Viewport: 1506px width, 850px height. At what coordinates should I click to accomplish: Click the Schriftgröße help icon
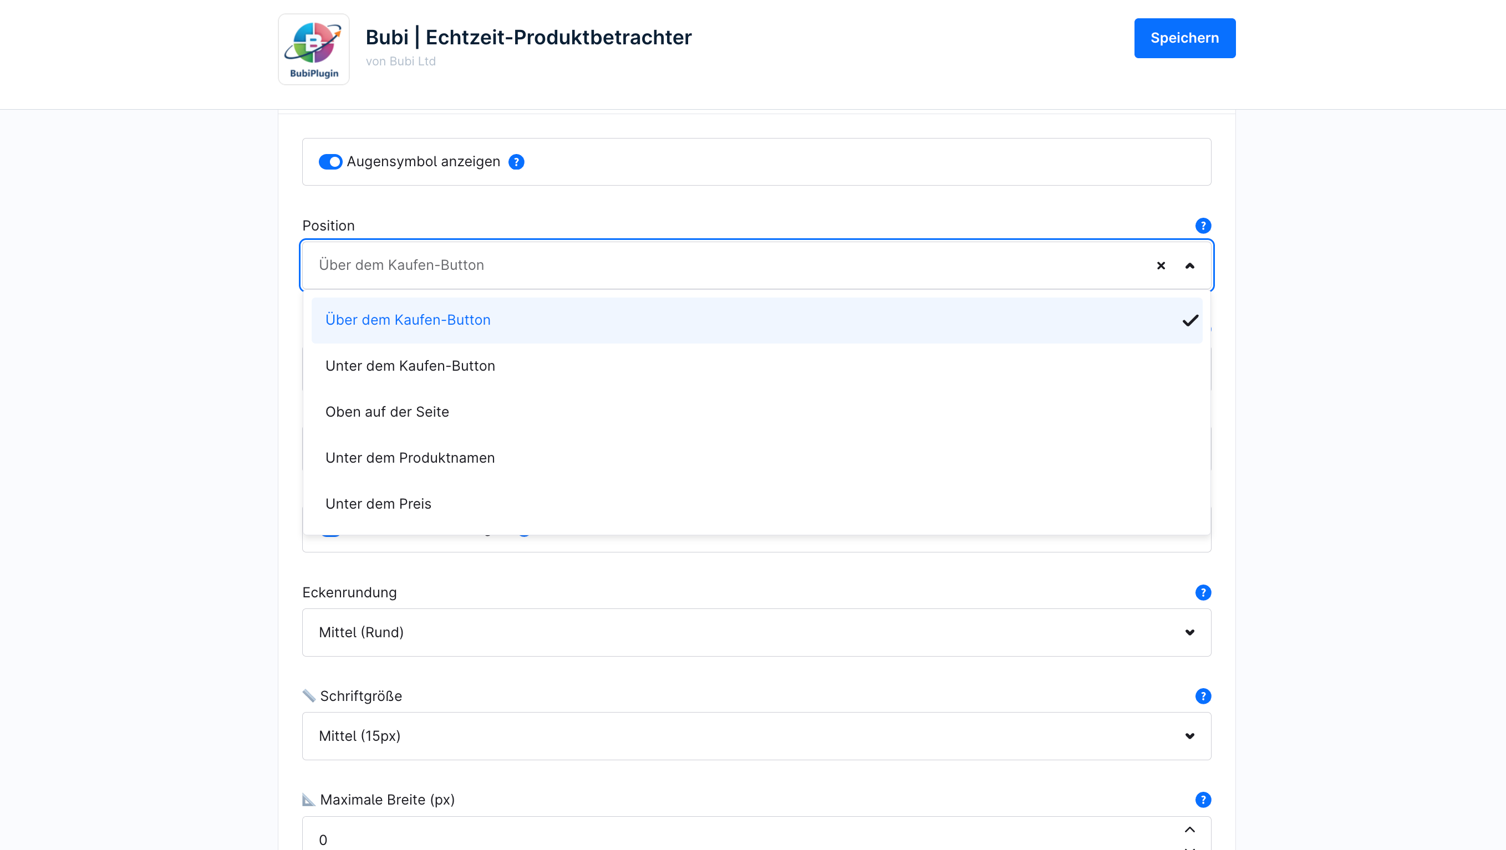[x=1203, y=696]
